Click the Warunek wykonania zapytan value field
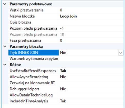Screen dimensions: 125x108 coord(91,59)
